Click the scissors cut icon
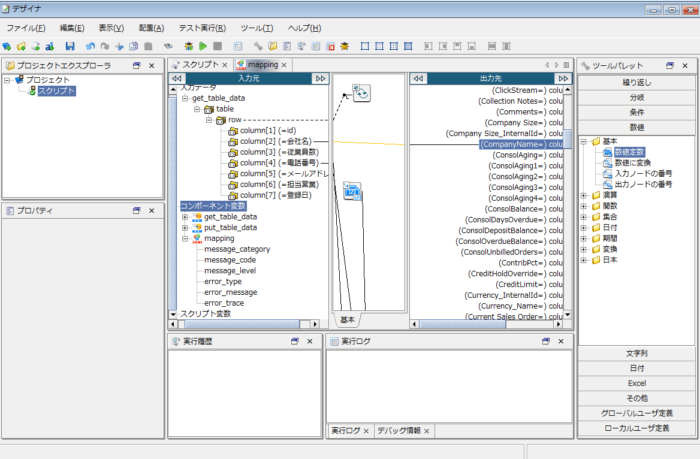The width and height of the screenshot is (700, 459). [119, 46]
